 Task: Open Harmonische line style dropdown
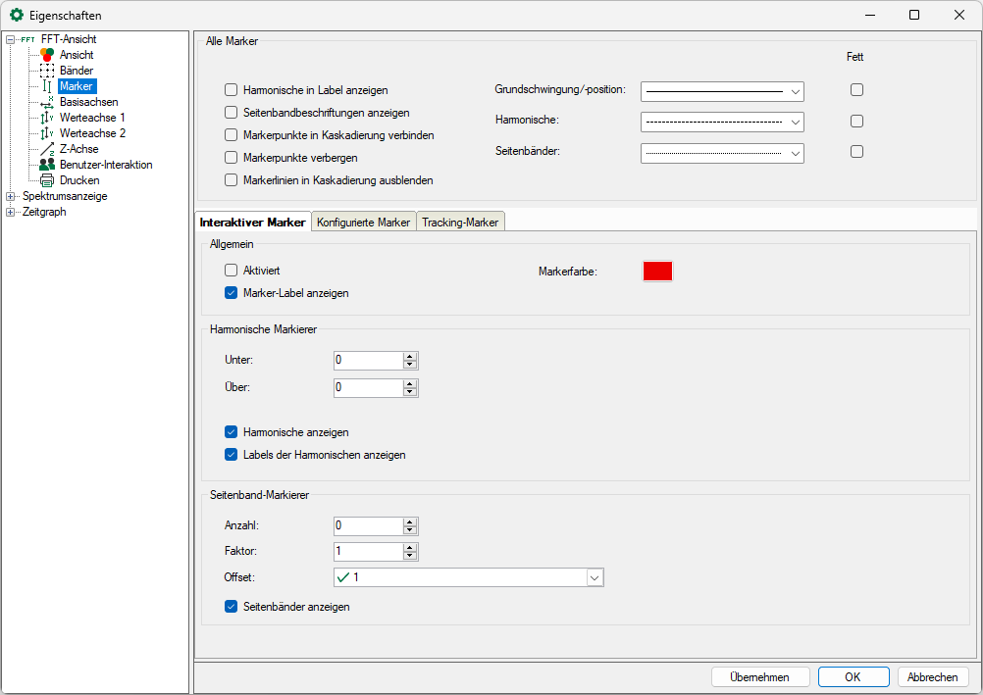[x=722, y=122]
